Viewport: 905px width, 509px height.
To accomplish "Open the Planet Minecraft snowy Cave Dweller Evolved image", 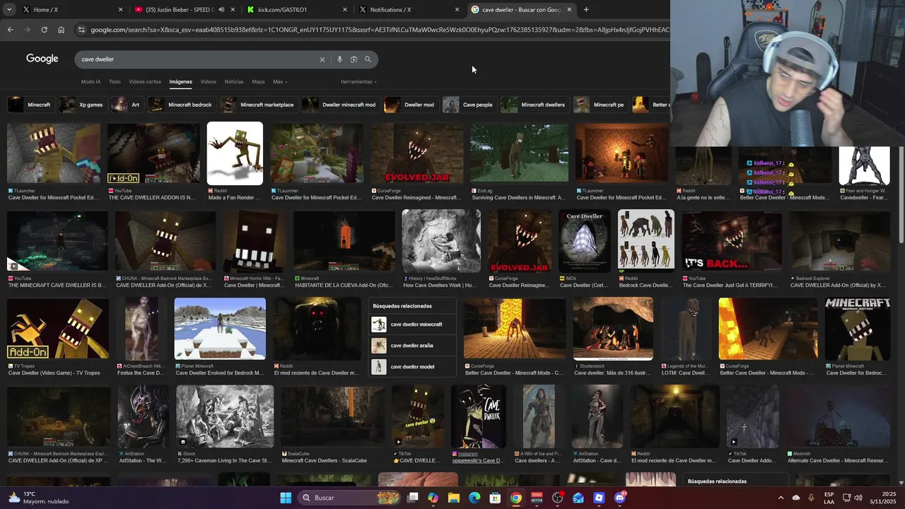I will coord(220,329).
